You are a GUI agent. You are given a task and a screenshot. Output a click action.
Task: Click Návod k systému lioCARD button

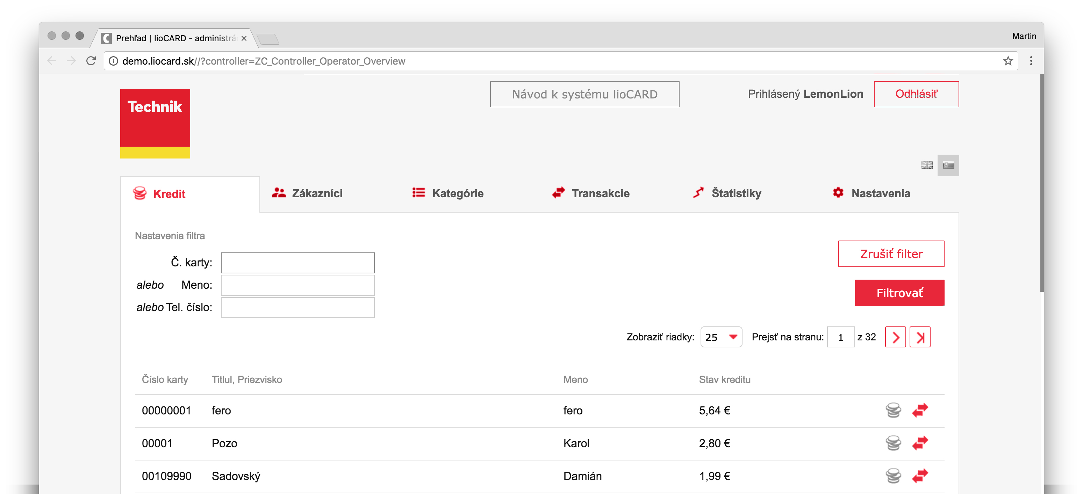click(584, 94)
